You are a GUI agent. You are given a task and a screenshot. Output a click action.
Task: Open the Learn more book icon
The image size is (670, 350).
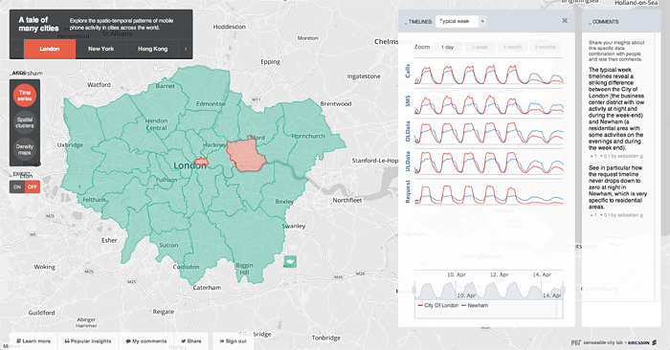[x=18, y=341]
